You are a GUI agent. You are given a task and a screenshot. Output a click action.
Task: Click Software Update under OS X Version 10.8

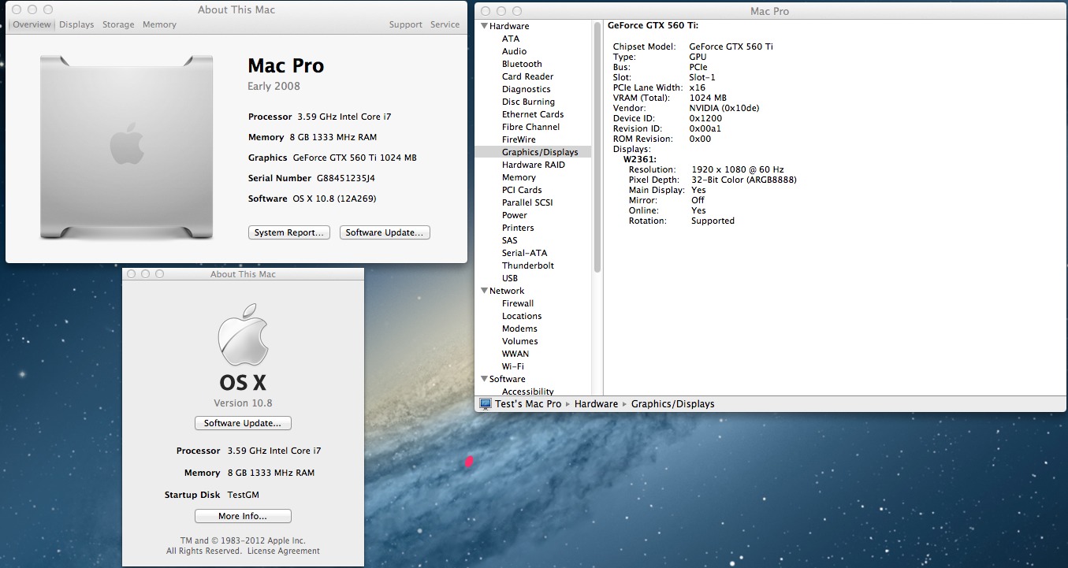243,423
